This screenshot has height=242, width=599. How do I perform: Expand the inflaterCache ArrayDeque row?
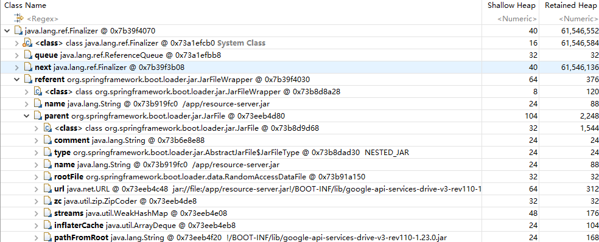coord(37,225)
